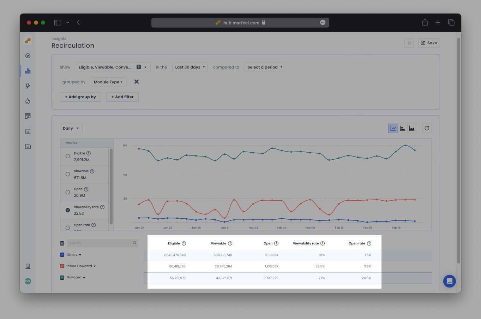This screenshot has height=319, width=481.
Task: Open the flame icon in the left sidebar
Action: point(28,101)
